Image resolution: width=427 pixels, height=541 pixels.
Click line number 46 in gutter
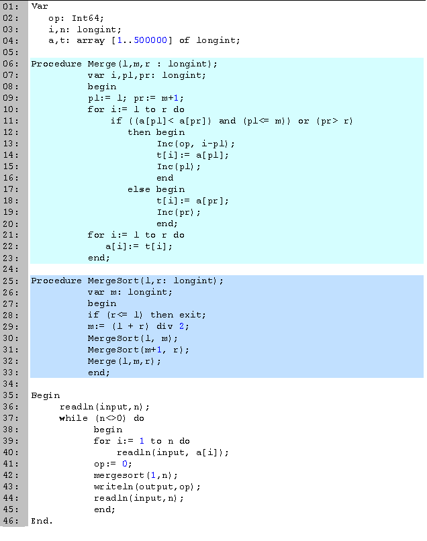click(11, 520)
